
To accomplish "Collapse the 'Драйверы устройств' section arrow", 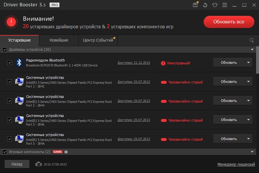I will pyautogui.click(x=252, y=50).
